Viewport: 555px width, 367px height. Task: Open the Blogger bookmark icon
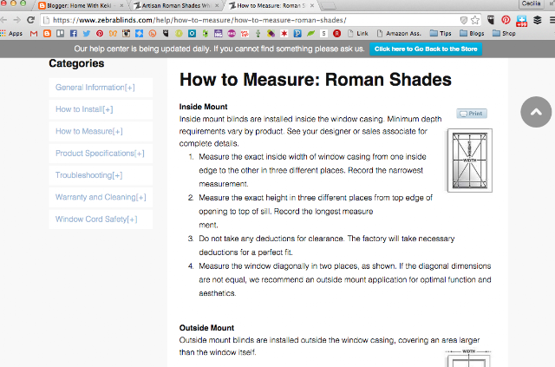[x=47, y=33]
